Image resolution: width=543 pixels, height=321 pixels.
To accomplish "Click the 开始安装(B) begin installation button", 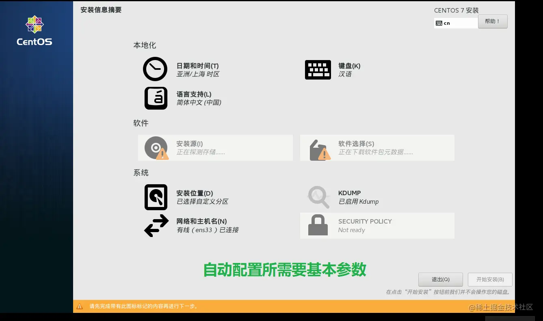I will coord(490,280).
